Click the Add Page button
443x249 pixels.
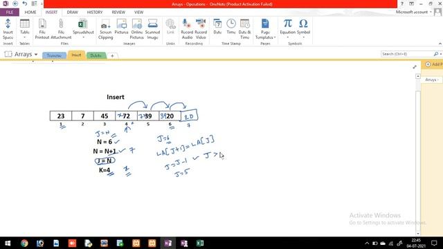433,64
